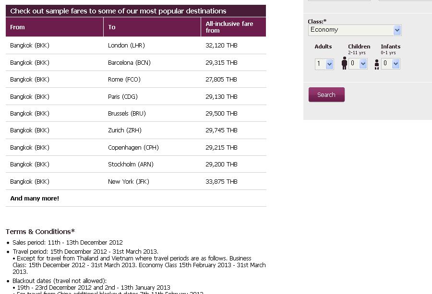Open the Infants count dropdown
The height and width of the screenshot is (294, 432).
[x=390, y=64]
